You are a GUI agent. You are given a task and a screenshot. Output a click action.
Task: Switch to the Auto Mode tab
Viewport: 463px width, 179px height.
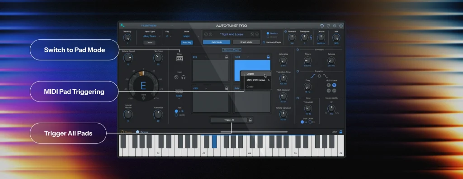(217, 42)
